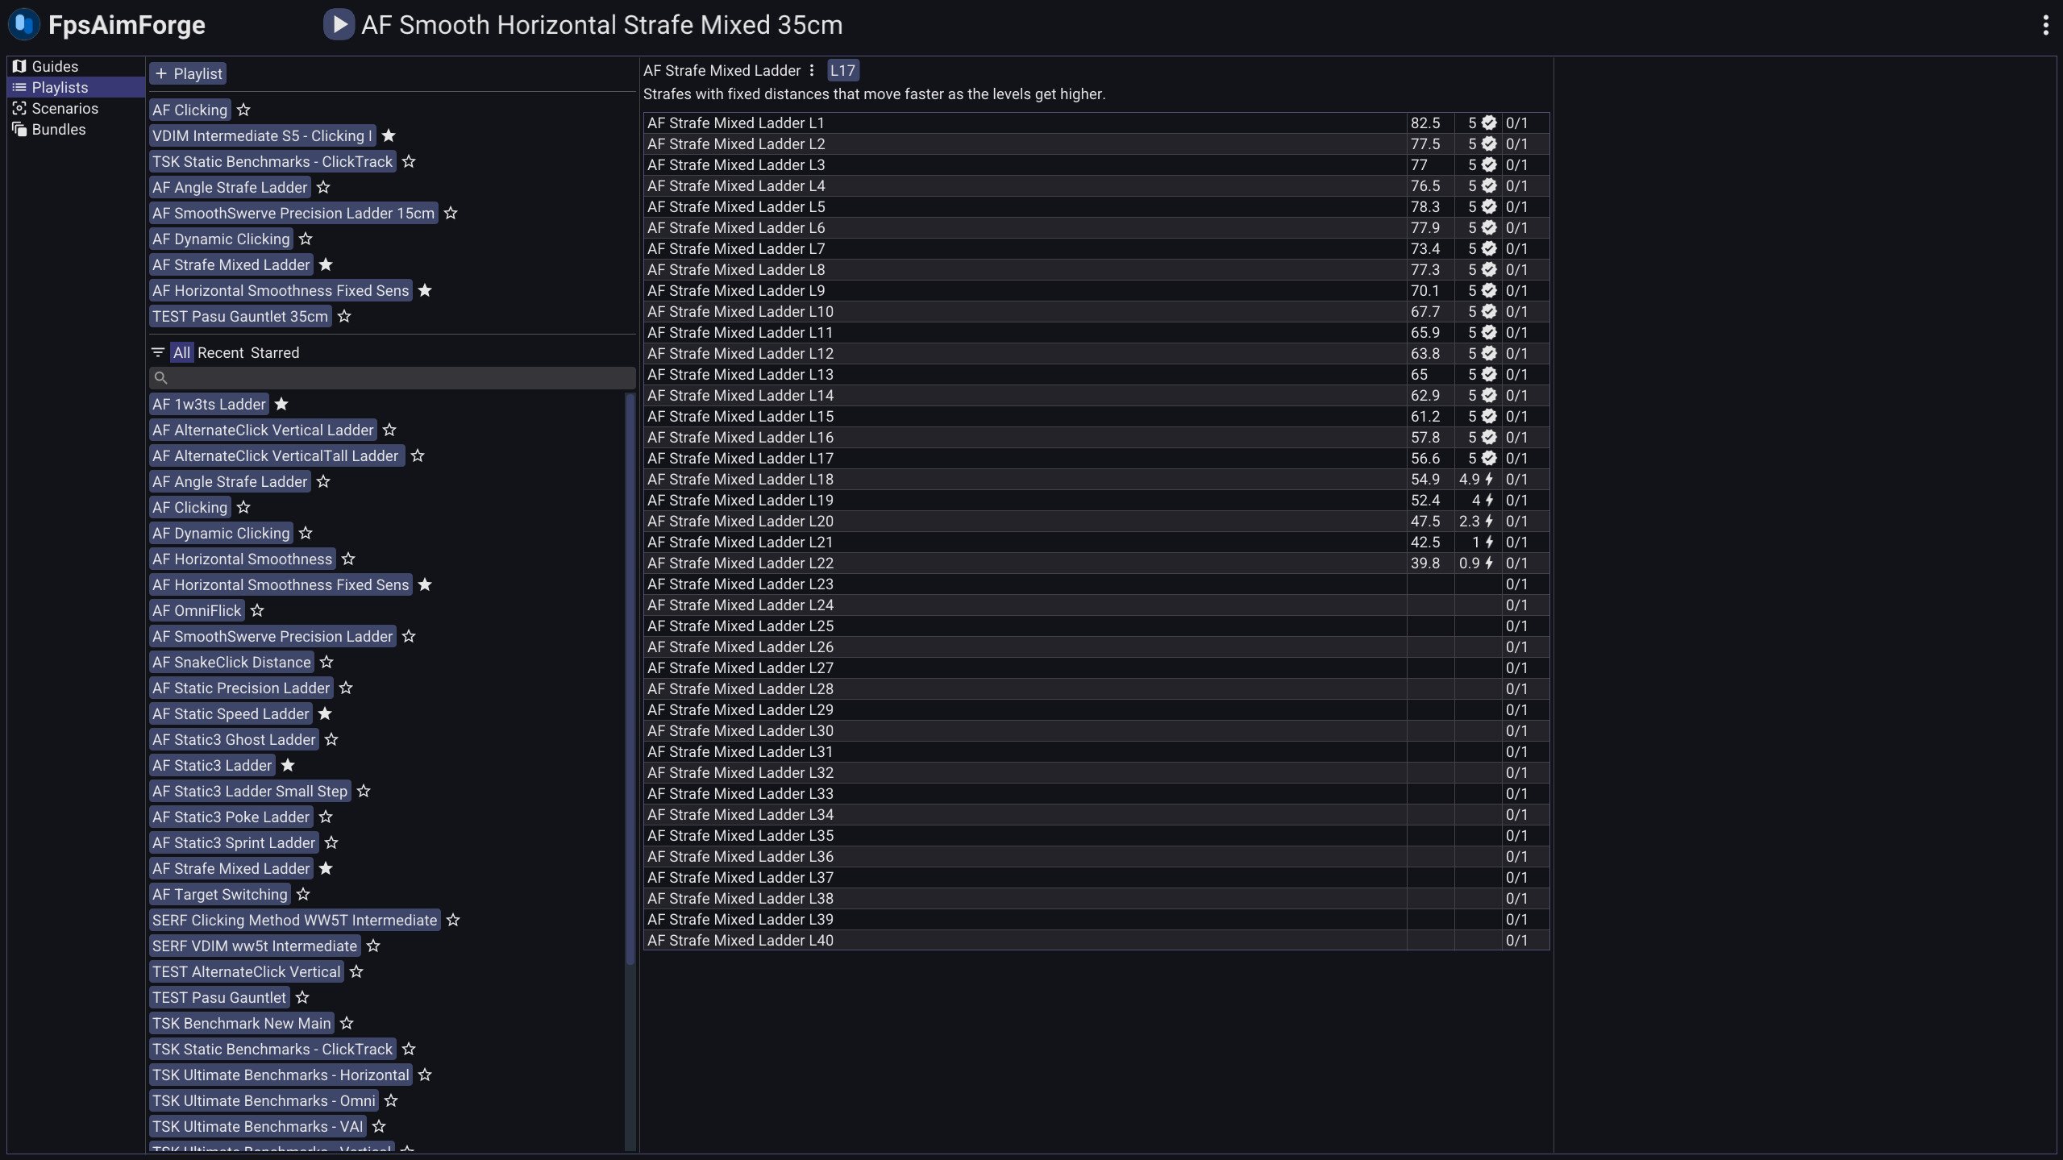This screenshot has height=1160, width=2063.
Task: Star AF SnakeClick Distance playlist
Action: tap(327, 662)
